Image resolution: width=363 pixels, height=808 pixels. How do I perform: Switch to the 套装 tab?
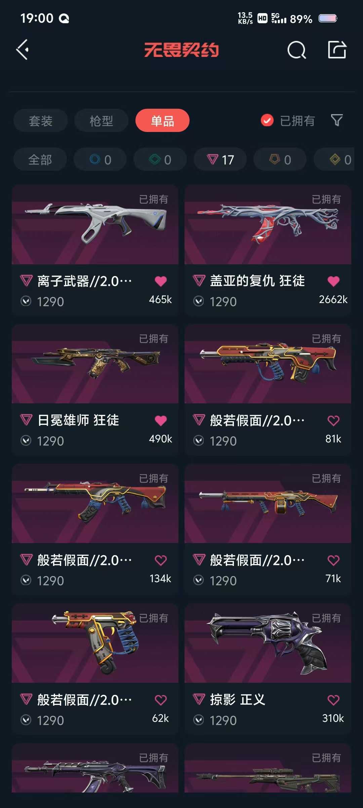(x=41, y=121)
